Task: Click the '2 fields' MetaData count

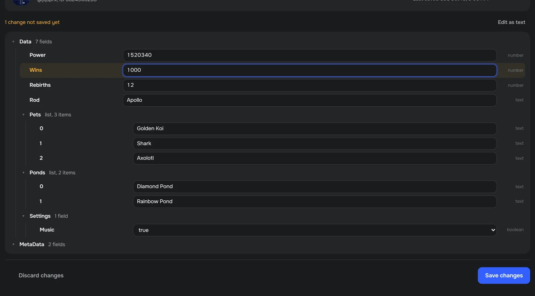Action: 57,244
